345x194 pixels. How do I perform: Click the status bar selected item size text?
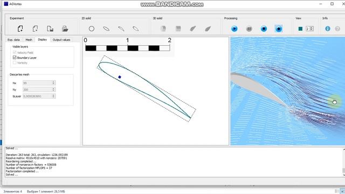46,191
